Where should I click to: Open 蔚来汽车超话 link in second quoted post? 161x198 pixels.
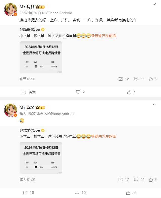(x=105, y=136)
